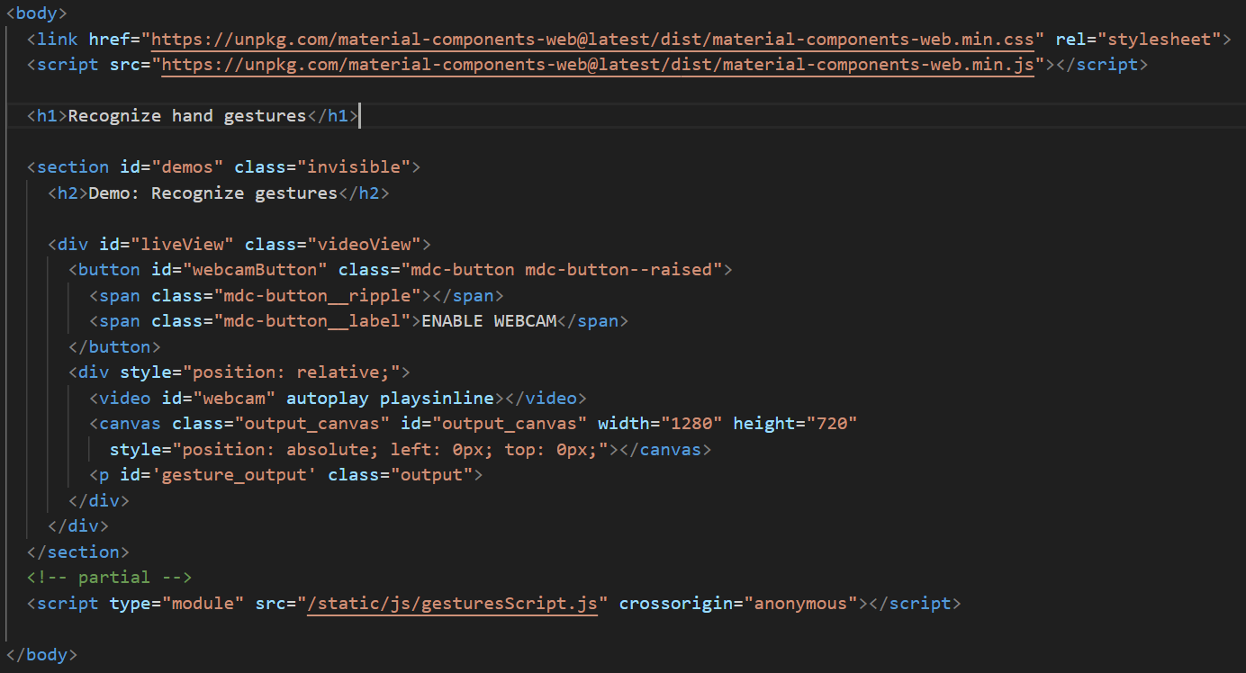Click the 'ENABLE WEBCAM' label text

tap(488, 320)
